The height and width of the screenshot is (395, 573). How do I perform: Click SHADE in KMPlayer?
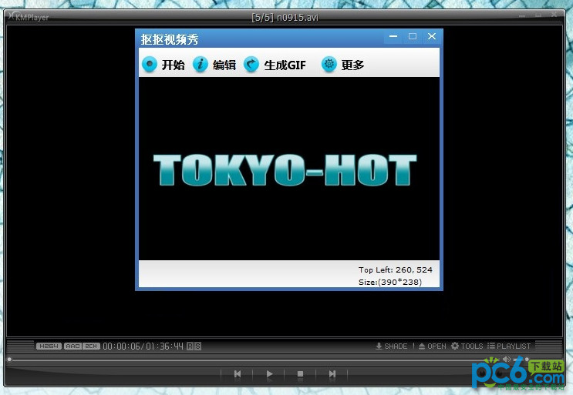[x=391, y=346]
